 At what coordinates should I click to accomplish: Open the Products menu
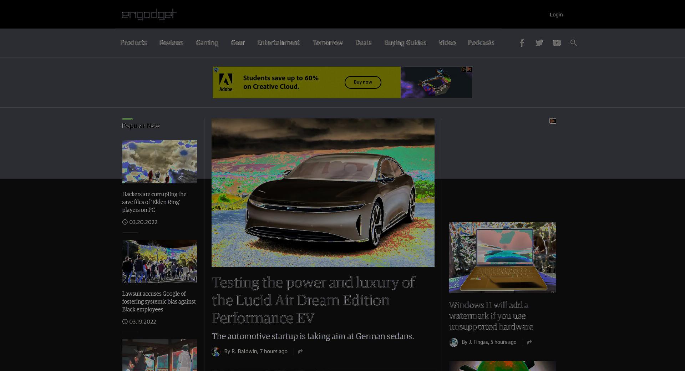click(x=133, y=43)
